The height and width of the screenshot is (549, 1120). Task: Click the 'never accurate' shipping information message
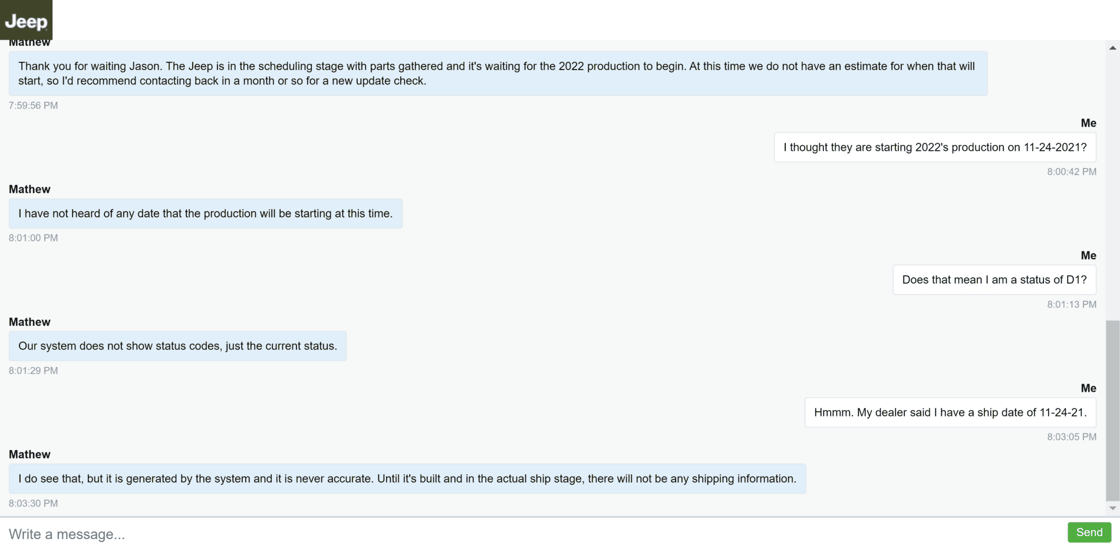pos(407,478)
